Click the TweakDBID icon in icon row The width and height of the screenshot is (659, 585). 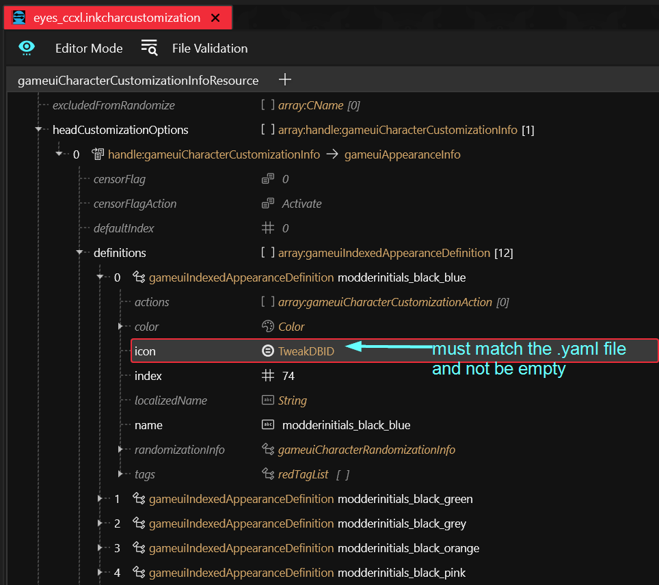[x=268, y=351]
